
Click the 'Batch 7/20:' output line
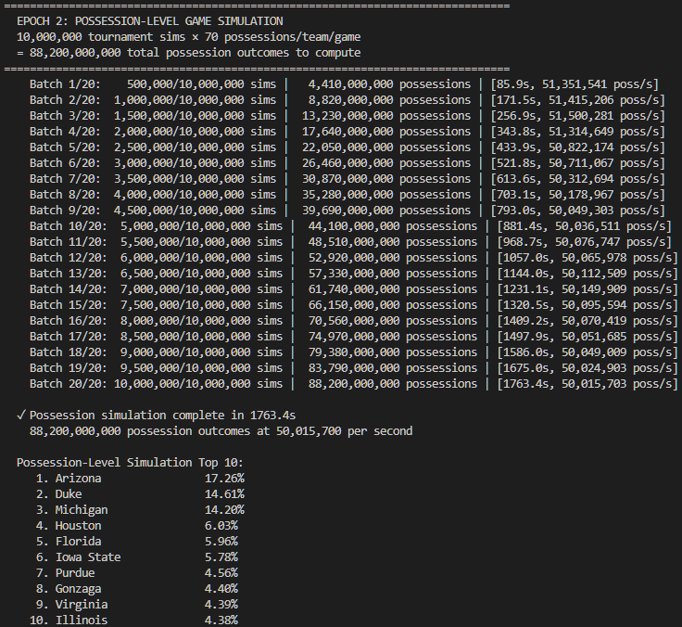click(x=347, y=179)
